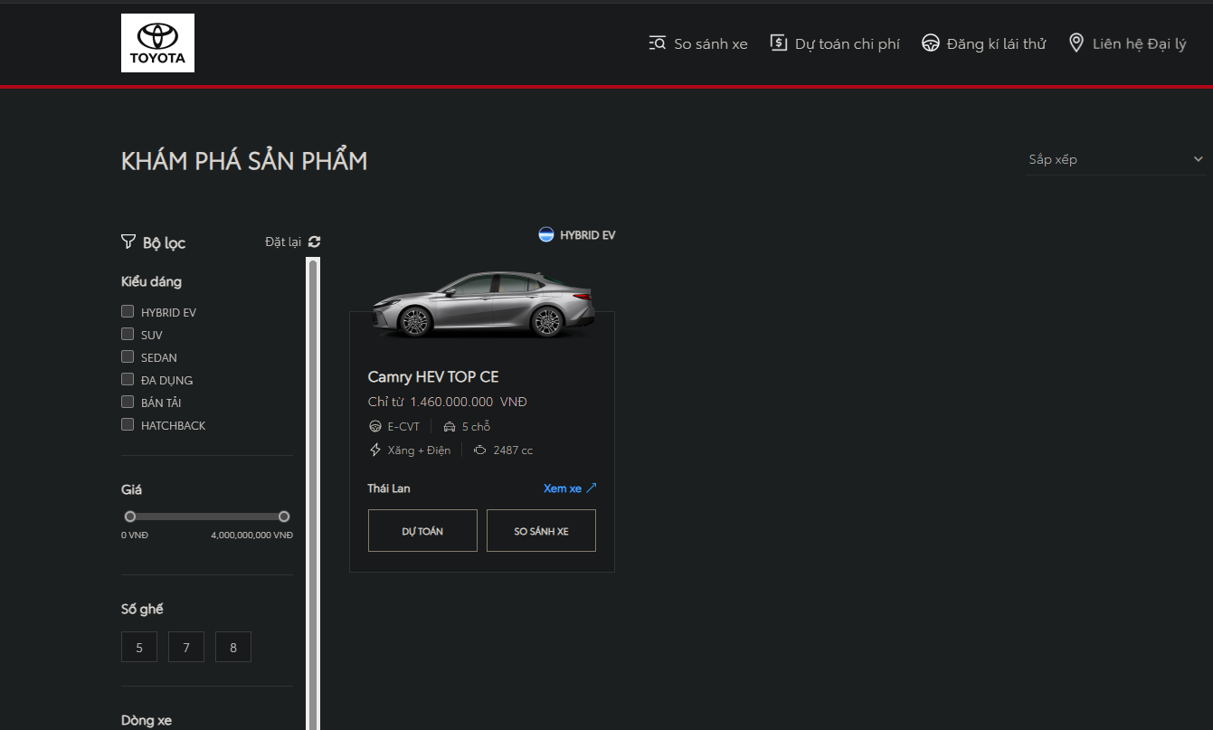Screen dimensions: 1213x730
Task: Select 5 seats filter button
Action: pyautogui.click(x=139, y=647)
